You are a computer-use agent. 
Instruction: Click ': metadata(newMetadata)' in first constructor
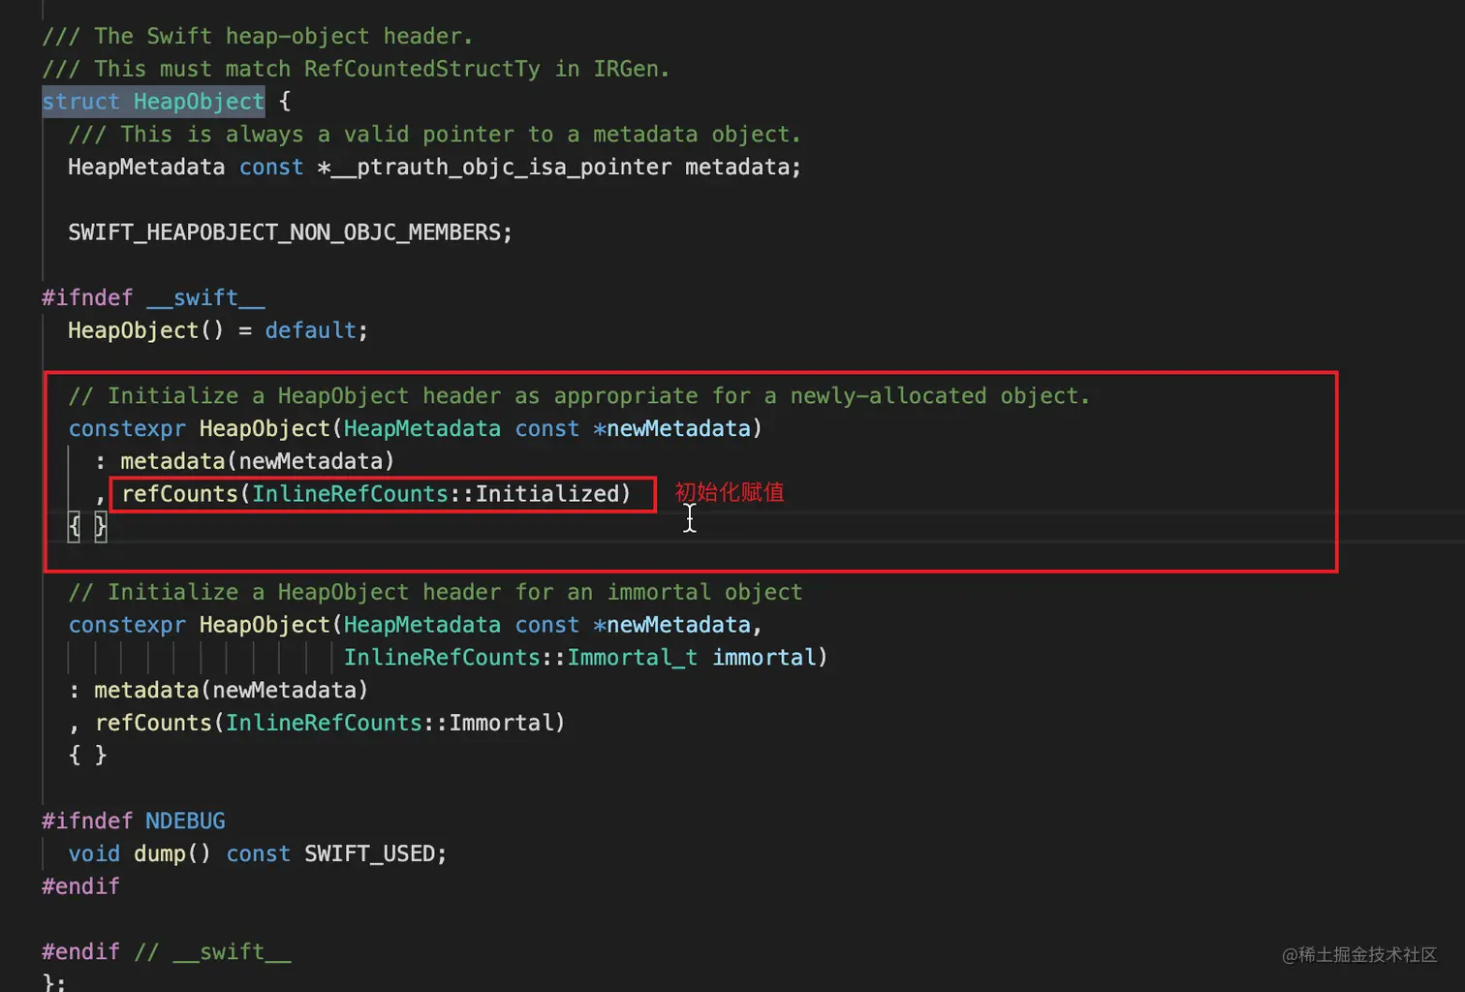[244, 461]
